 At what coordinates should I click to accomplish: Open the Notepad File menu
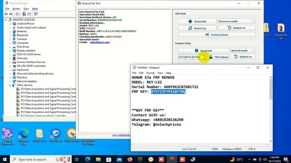click(134, 73)
